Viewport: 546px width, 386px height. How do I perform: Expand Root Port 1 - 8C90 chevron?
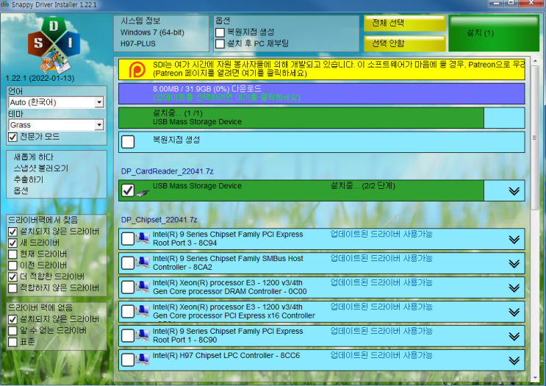(514, 336)
